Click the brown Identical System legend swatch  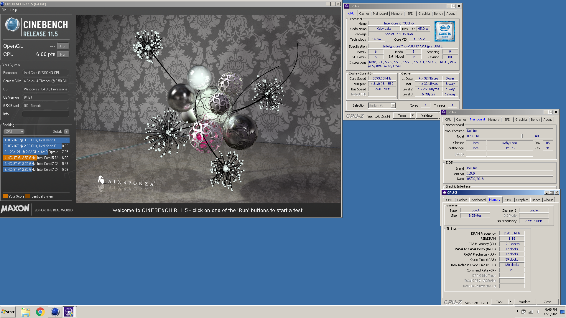tap(28, 196)
